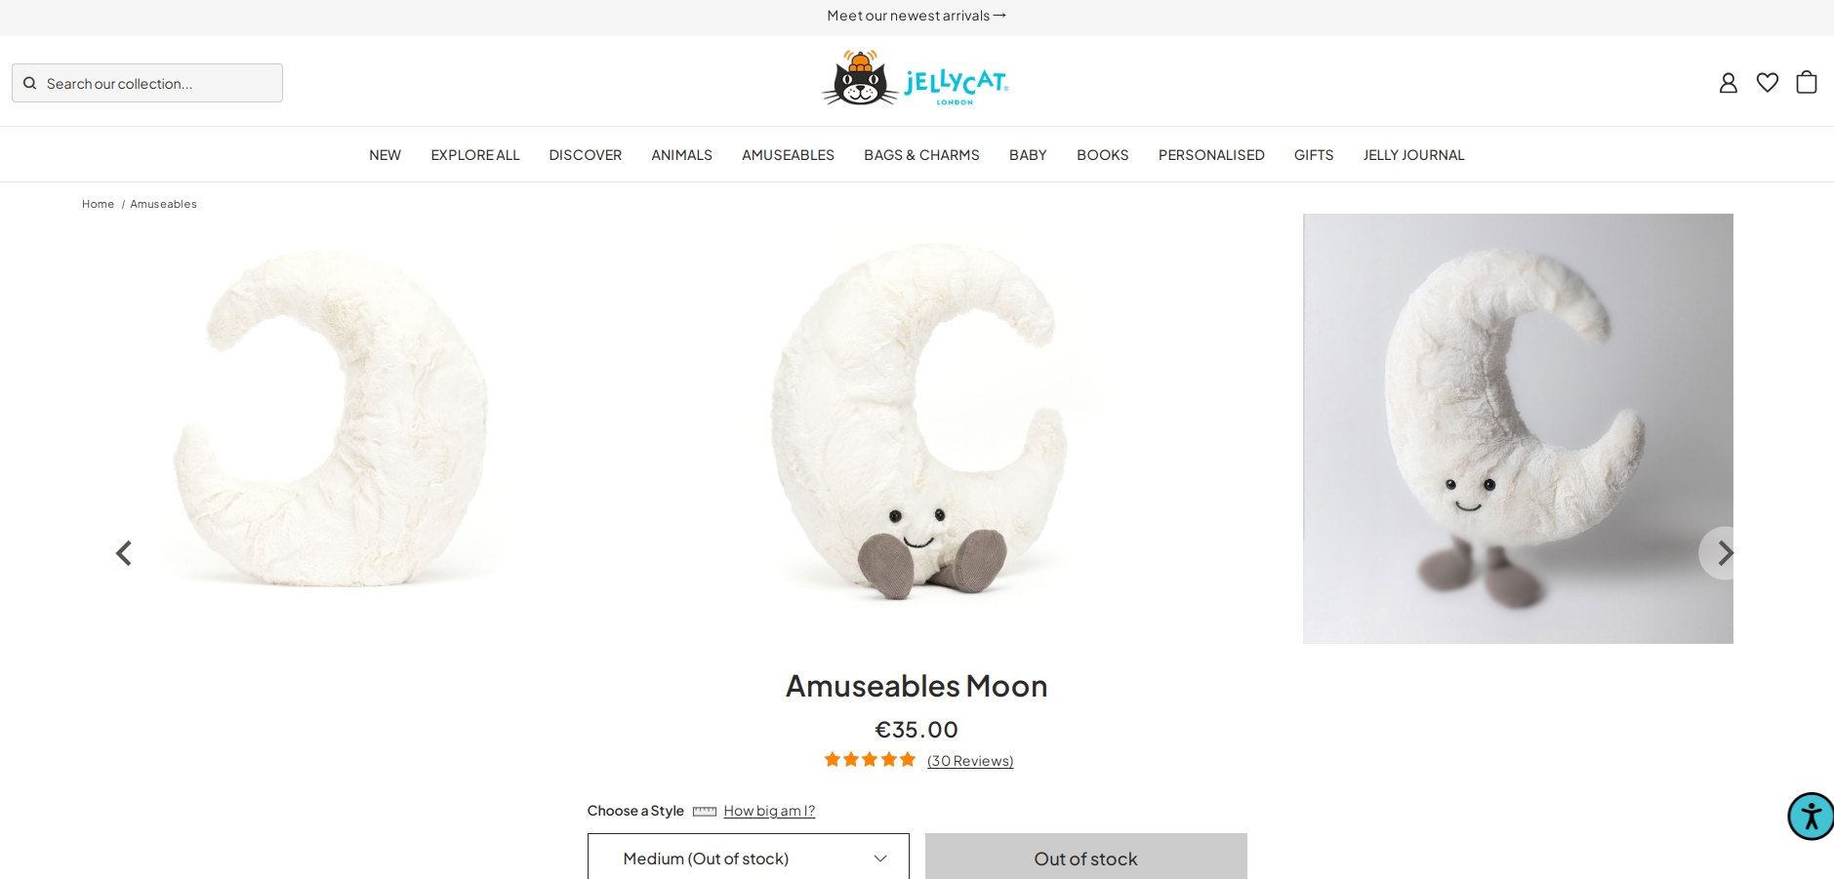Open the How big am I? size guide

pyautogui.click(x=769, y=811)
